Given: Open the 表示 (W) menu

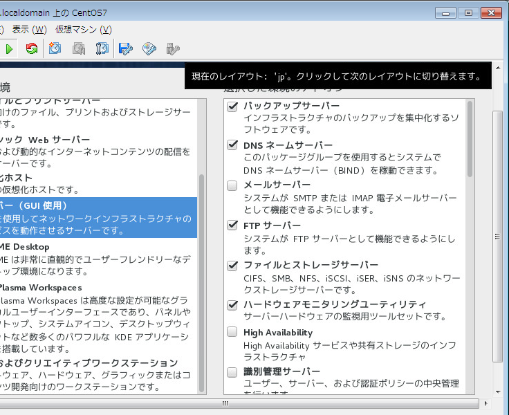Looking at the screenshot, I should (30, 30).
